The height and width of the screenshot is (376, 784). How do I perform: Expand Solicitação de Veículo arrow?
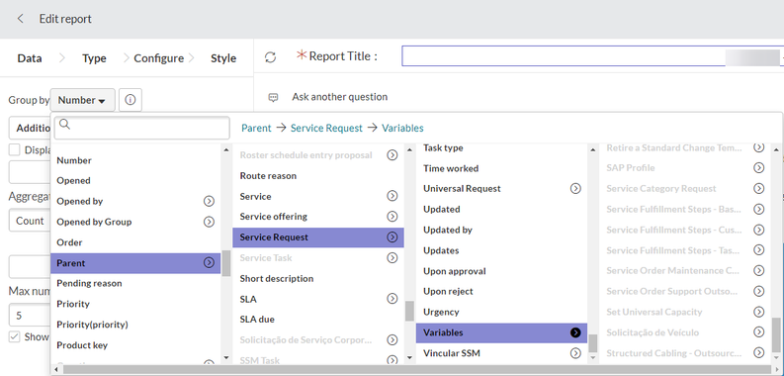click(x=759, y=332)
